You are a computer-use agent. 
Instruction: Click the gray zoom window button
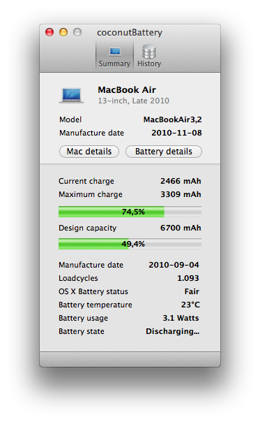(x=77, y=32)
